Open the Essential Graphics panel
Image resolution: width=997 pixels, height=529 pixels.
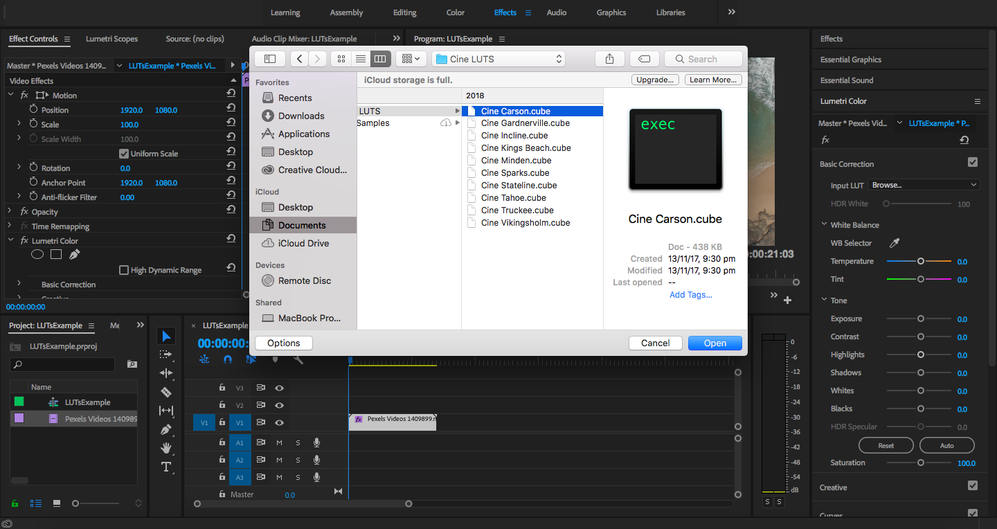(x=851, y=60)
